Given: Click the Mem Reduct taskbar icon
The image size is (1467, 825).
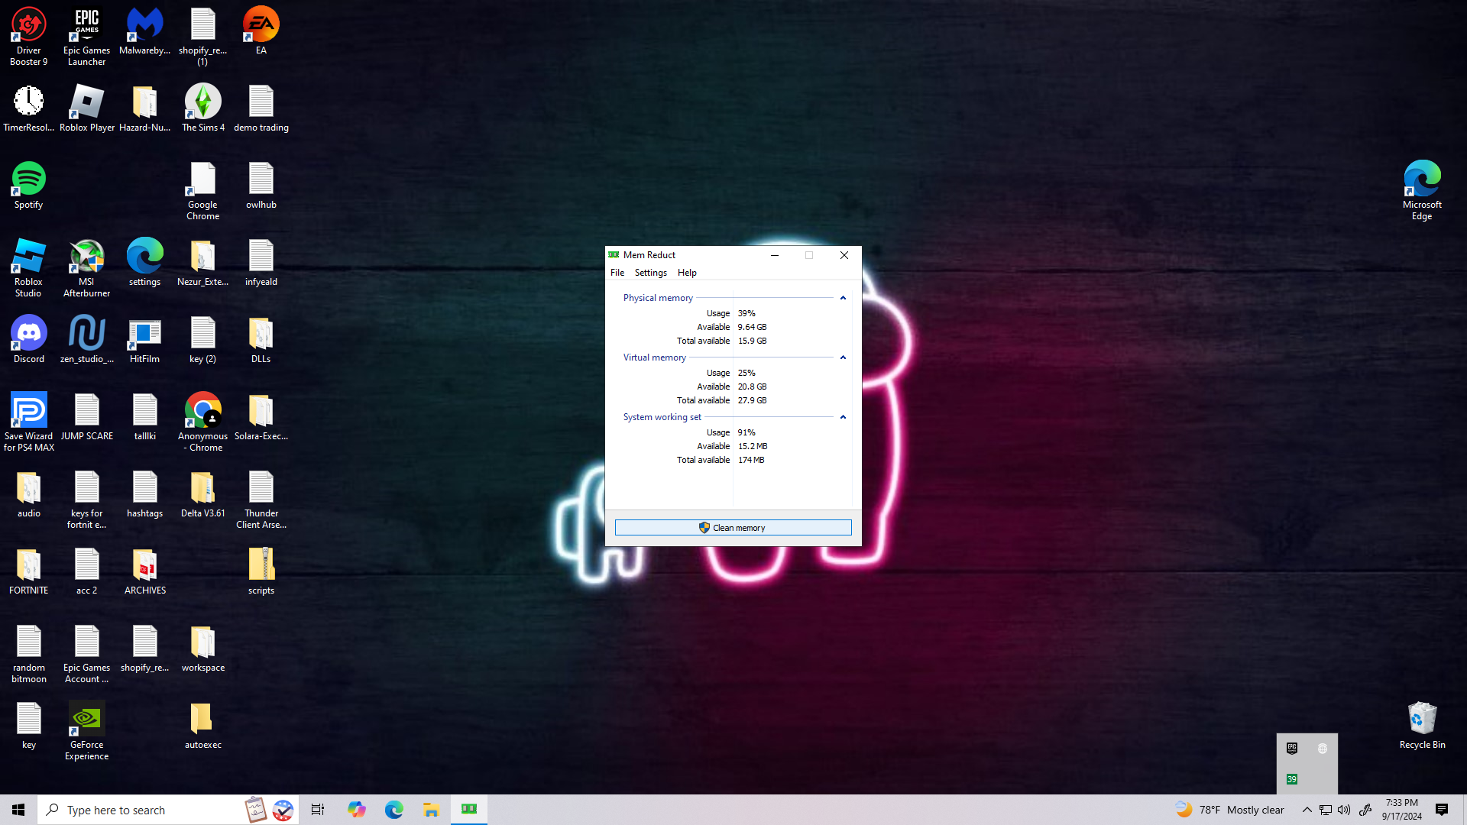Looking at the screenshot, I should coord(469,809).
